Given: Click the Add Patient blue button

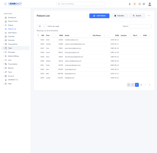Looking at the screenshot, I should [x=99, y=16].
